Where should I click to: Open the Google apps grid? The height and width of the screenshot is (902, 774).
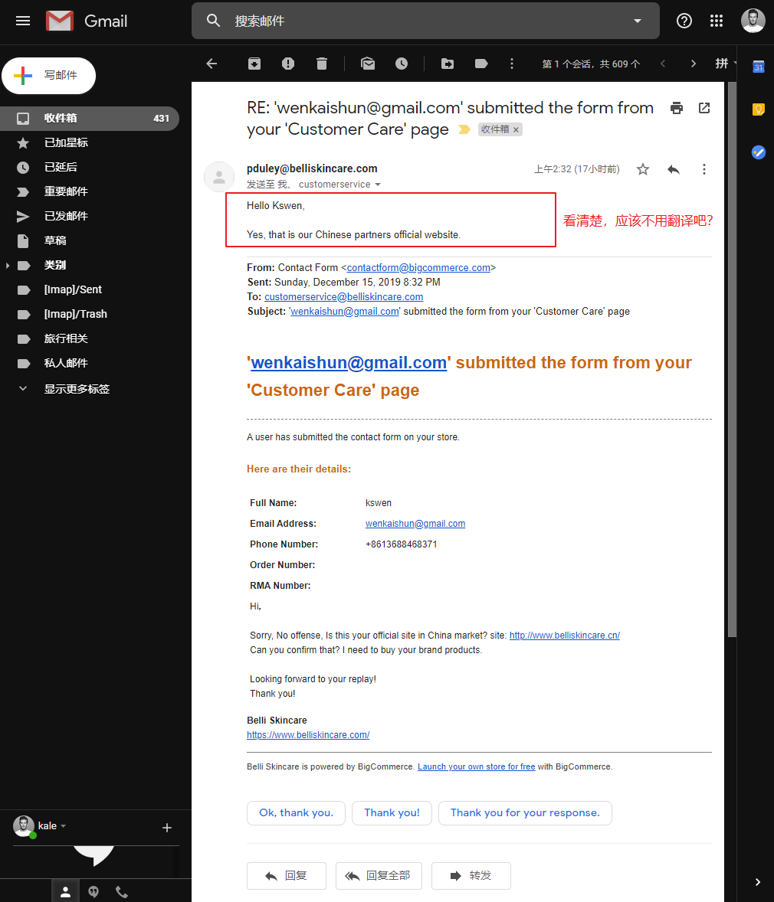(x=717, y=21)
